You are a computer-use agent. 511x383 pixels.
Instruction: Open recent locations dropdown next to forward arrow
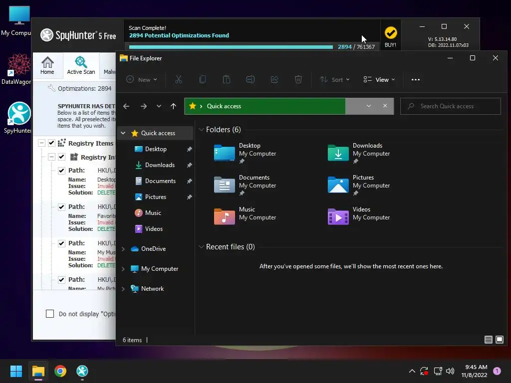point(159,106)
